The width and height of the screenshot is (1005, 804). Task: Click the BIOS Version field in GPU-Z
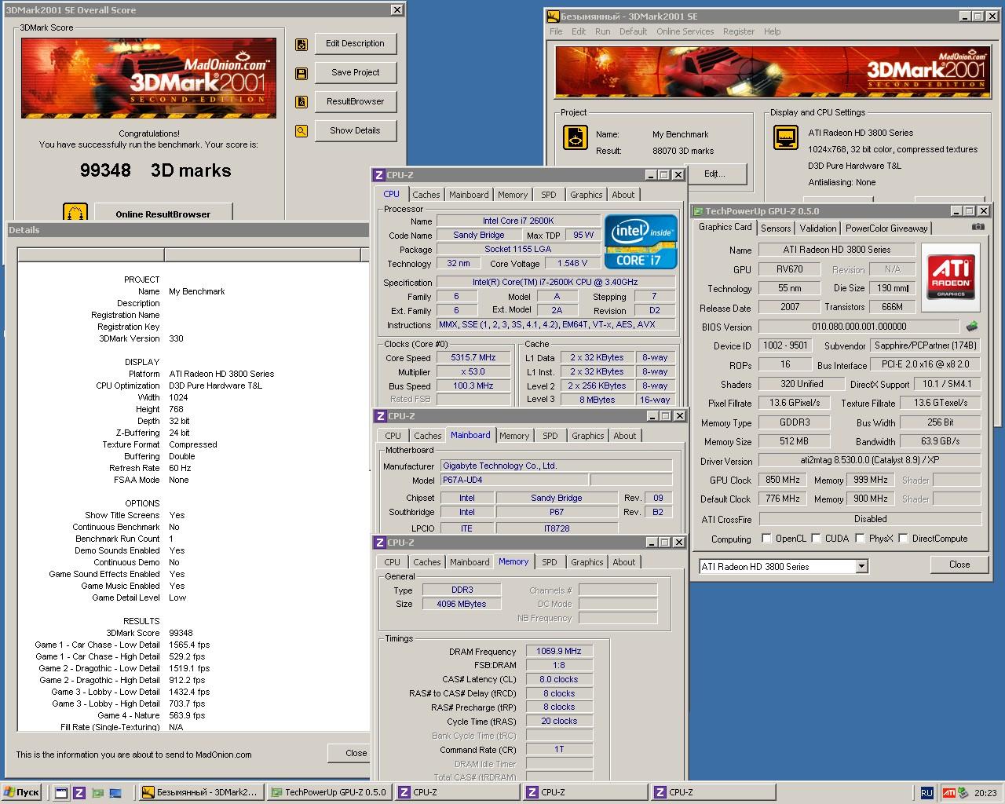point(859,327)
